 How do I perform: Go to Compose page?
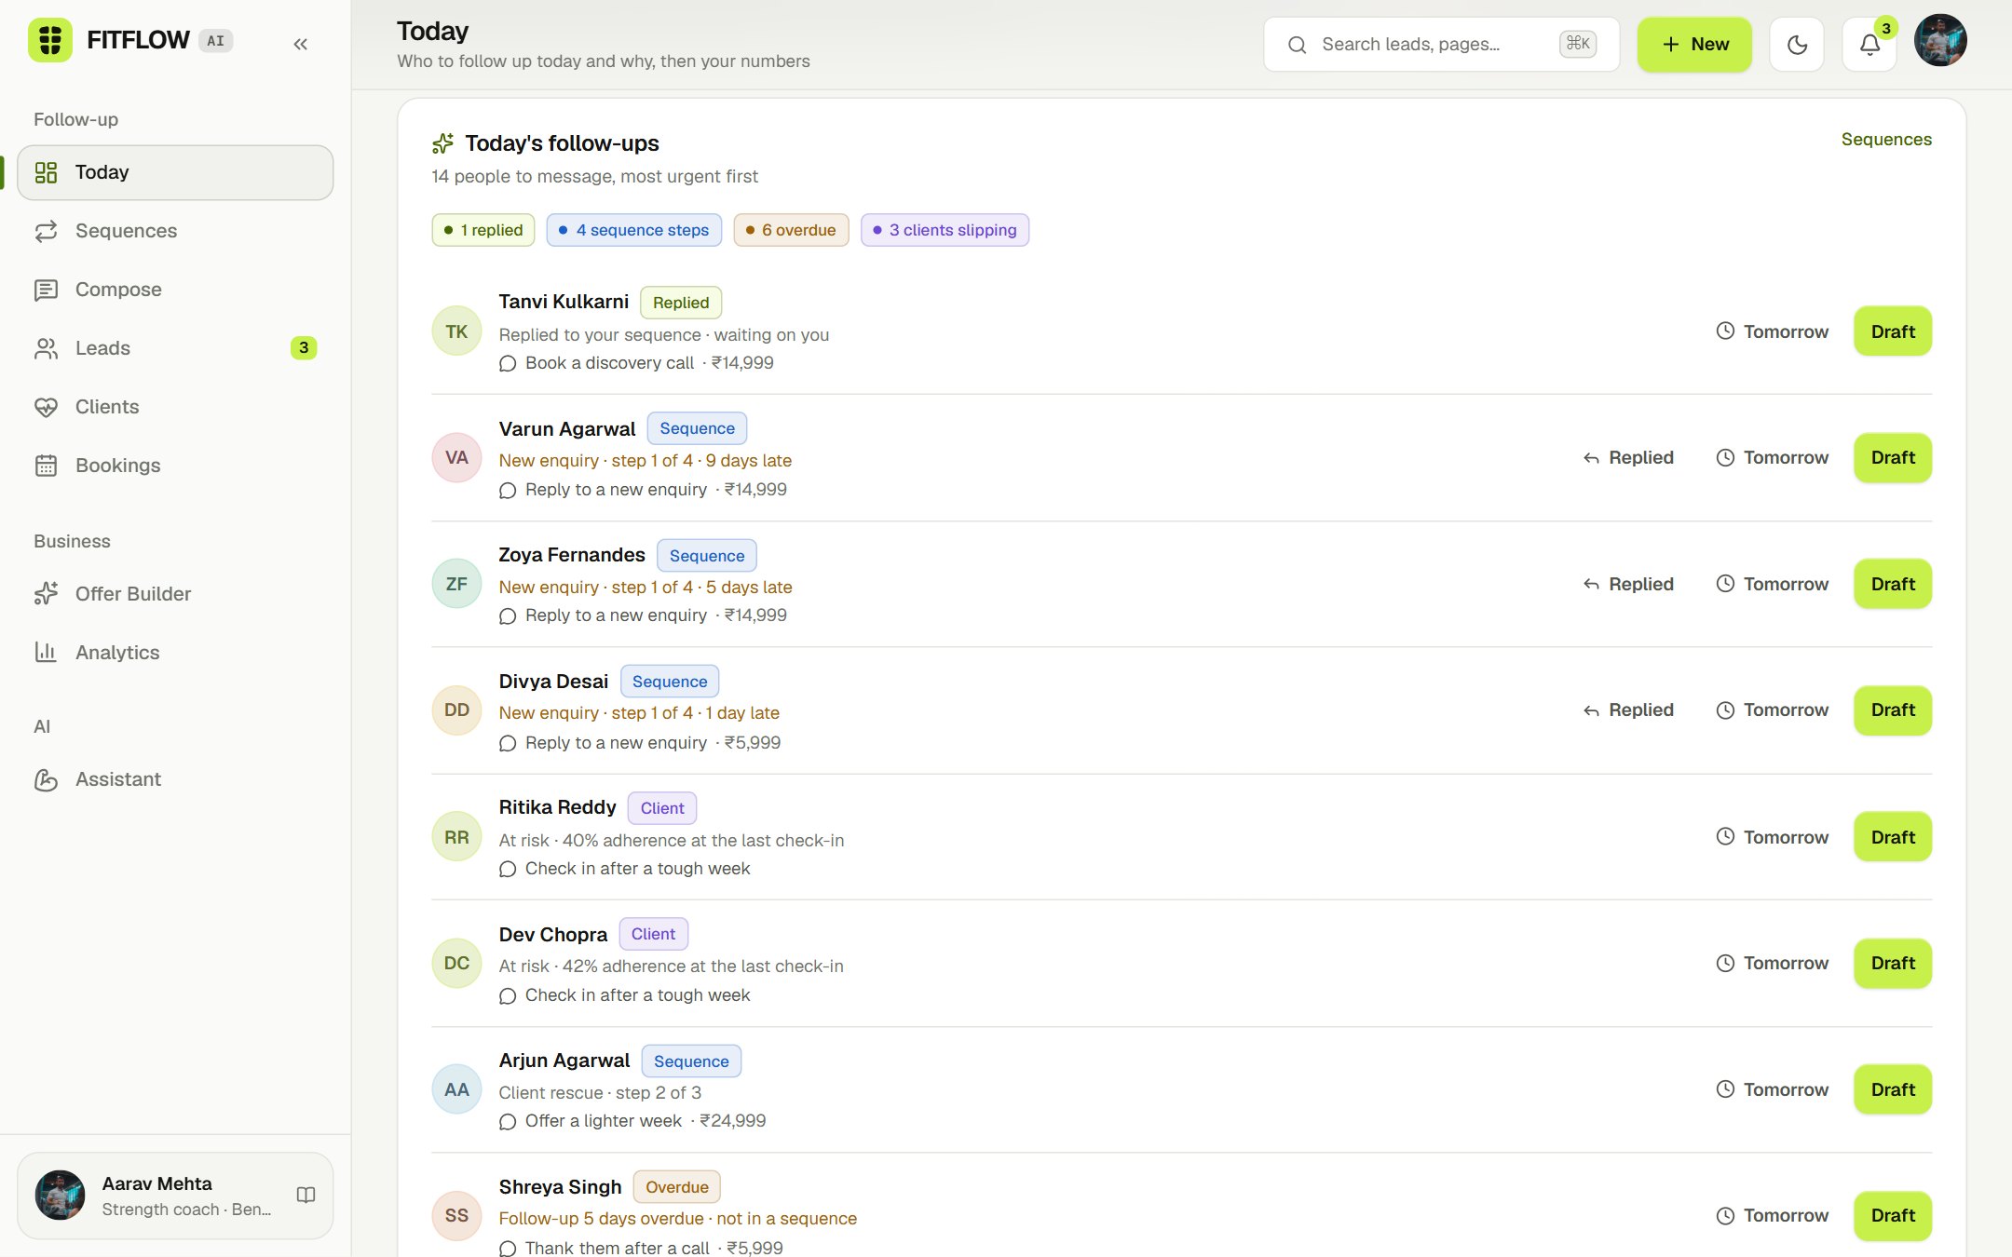coord(175,290)
